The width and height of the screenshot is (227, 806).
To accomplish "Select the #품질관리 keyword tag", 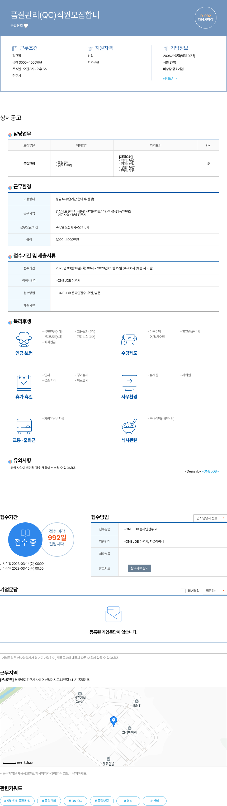I will 49,801.
